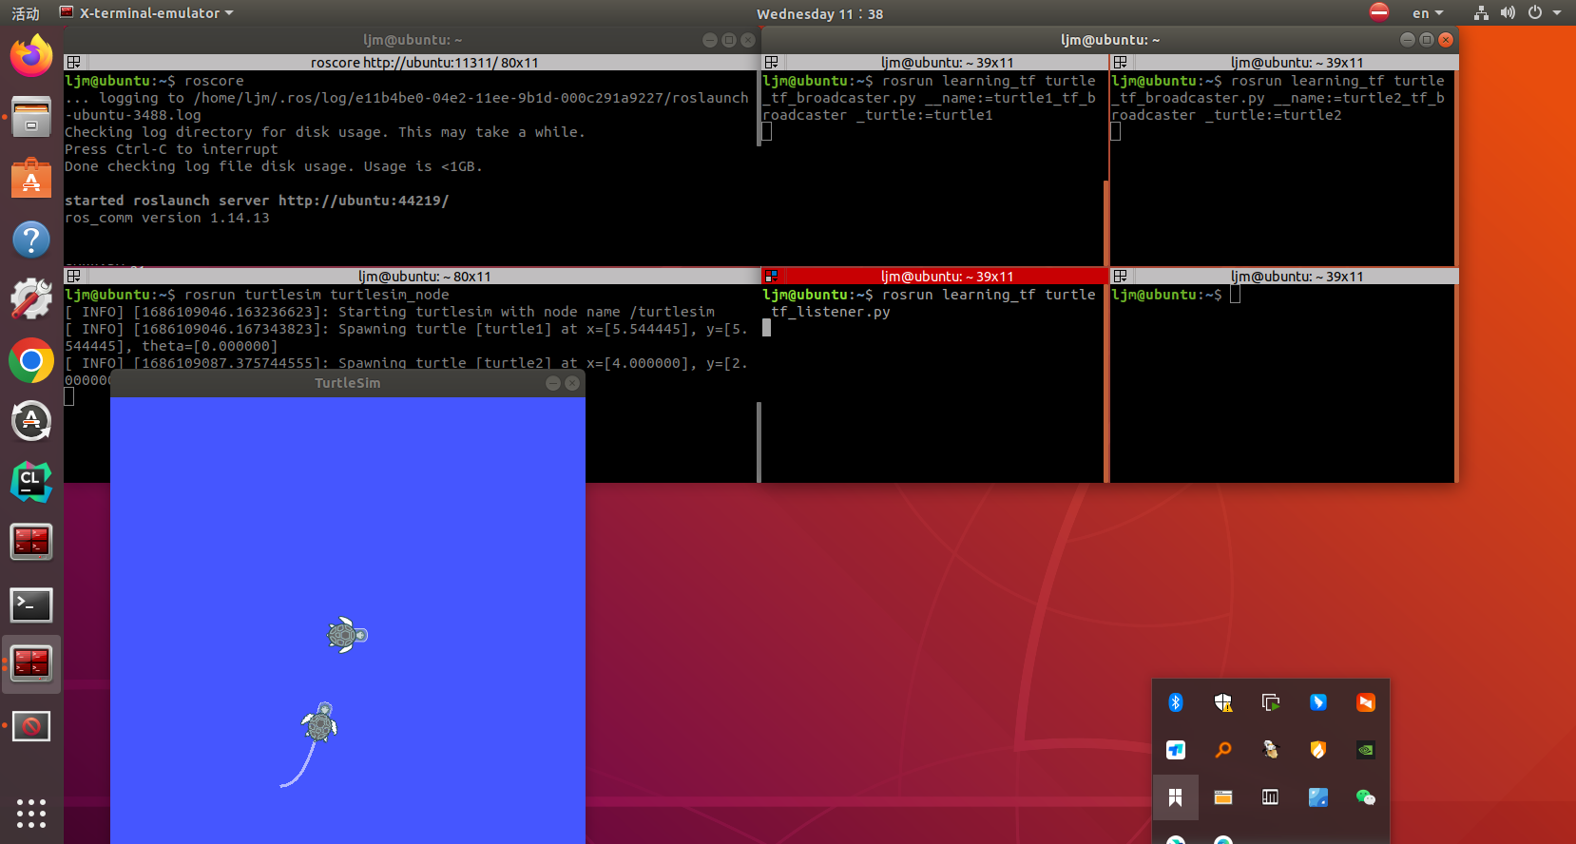
Task: Close the TurtleSim window
Action: tap(572, 383)
